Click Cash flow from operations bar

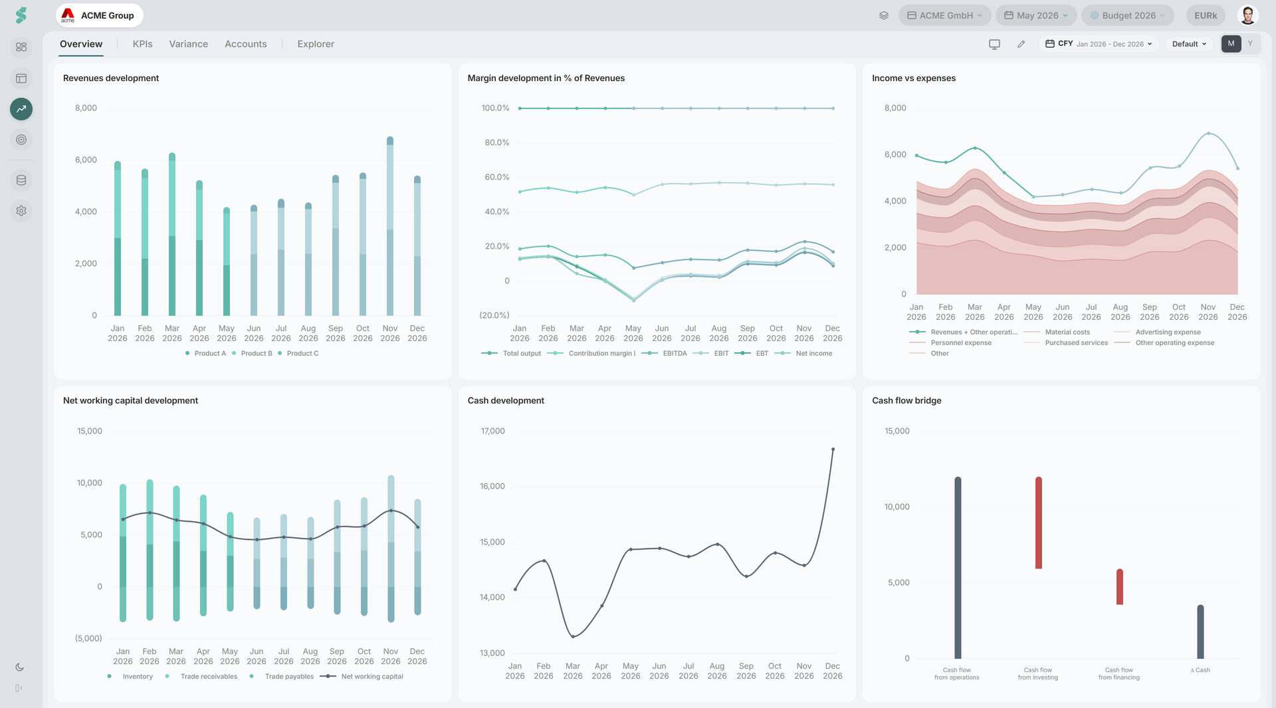[x=958, y=568]
